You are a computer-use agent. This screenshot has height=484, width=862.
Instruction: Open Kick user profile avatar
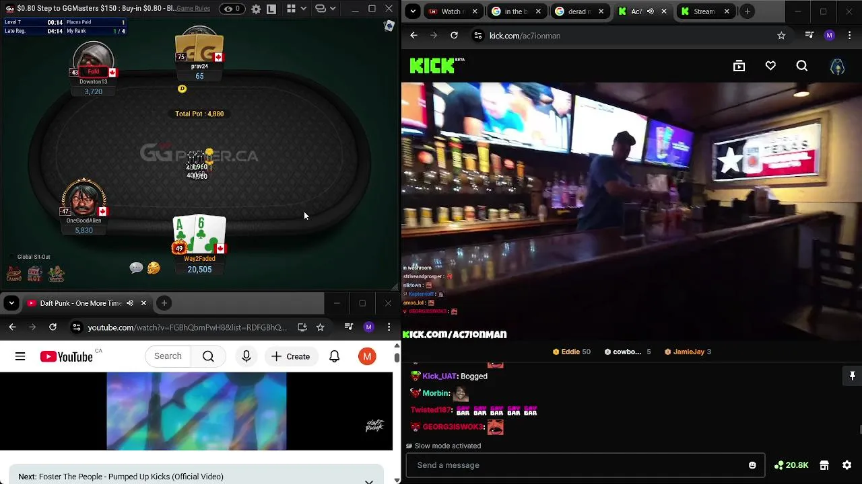click(837, 66)
